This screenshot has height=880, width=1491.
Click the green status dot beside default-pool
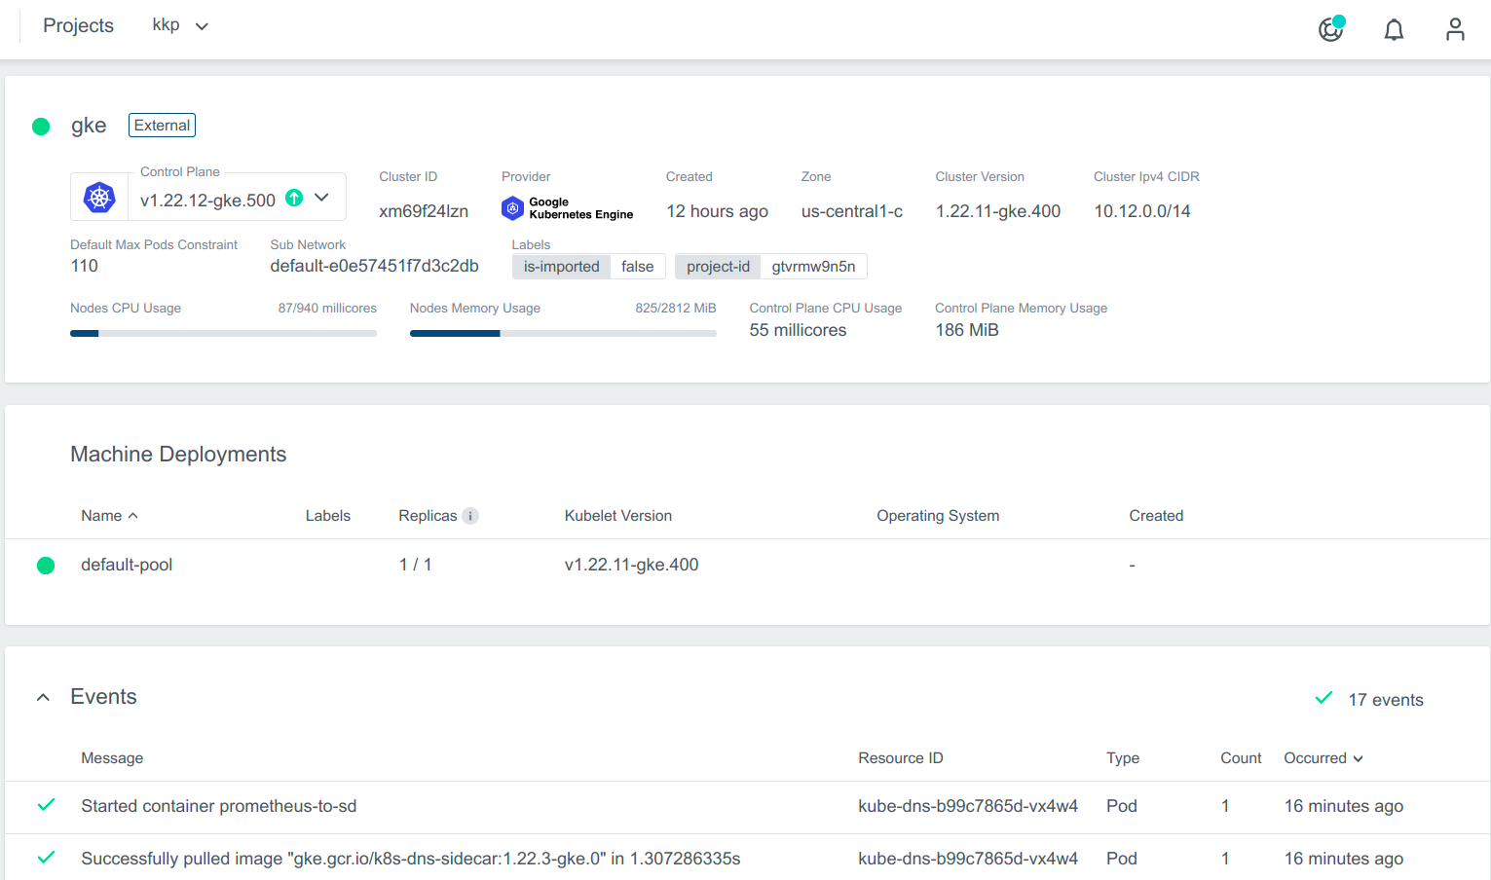[46, 566]
